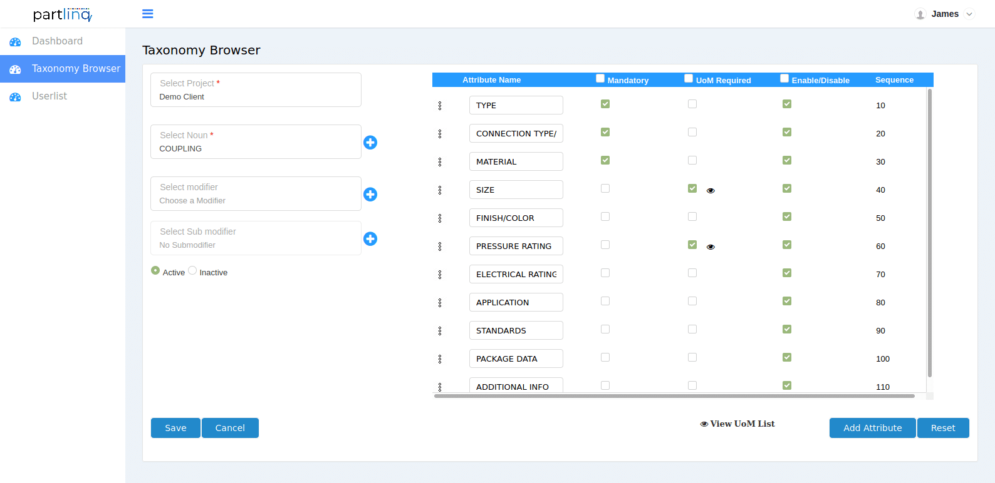This screenshot has height=483, width=995.
Task: Click the eye icon in the SIZE row
Action: 711,191
